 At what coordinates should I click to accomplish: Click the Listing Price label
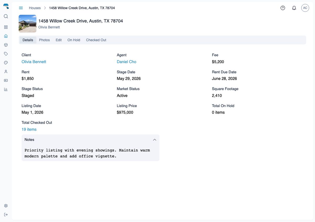pyautogui.click(x=127, y=106)
